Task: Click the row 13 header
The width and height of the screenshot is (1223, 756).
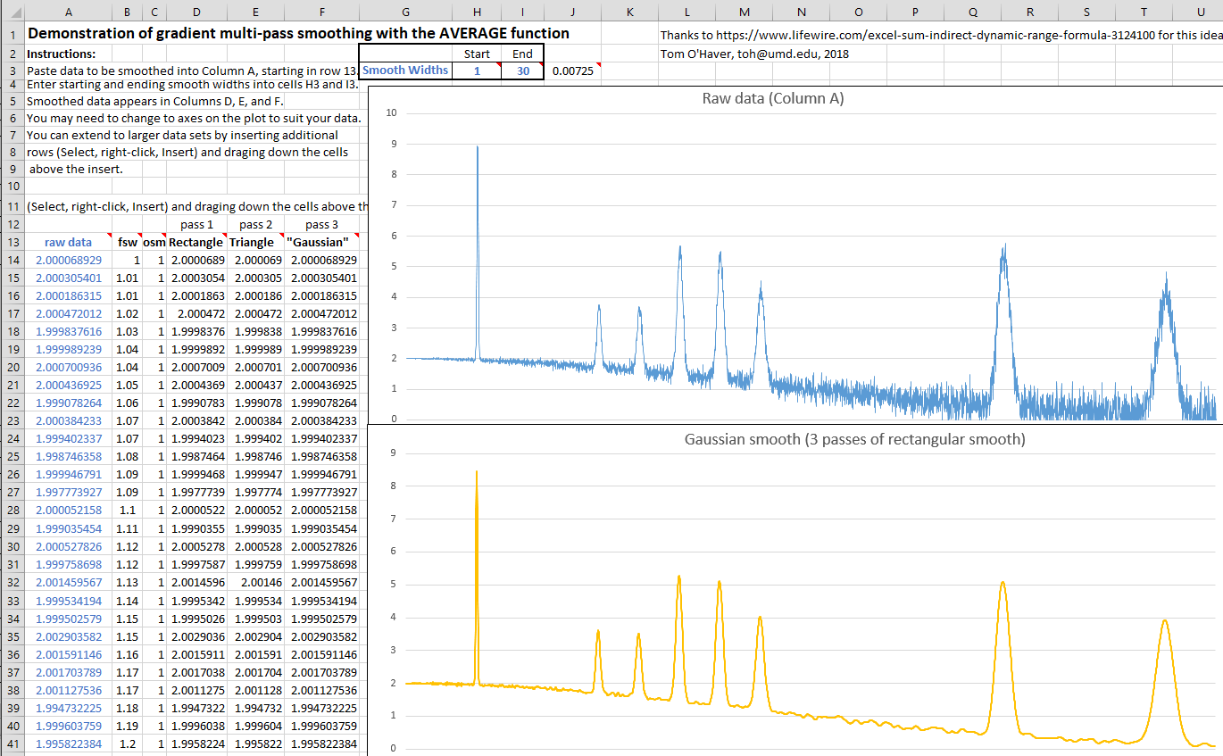Action: click(x=12, y=242)
